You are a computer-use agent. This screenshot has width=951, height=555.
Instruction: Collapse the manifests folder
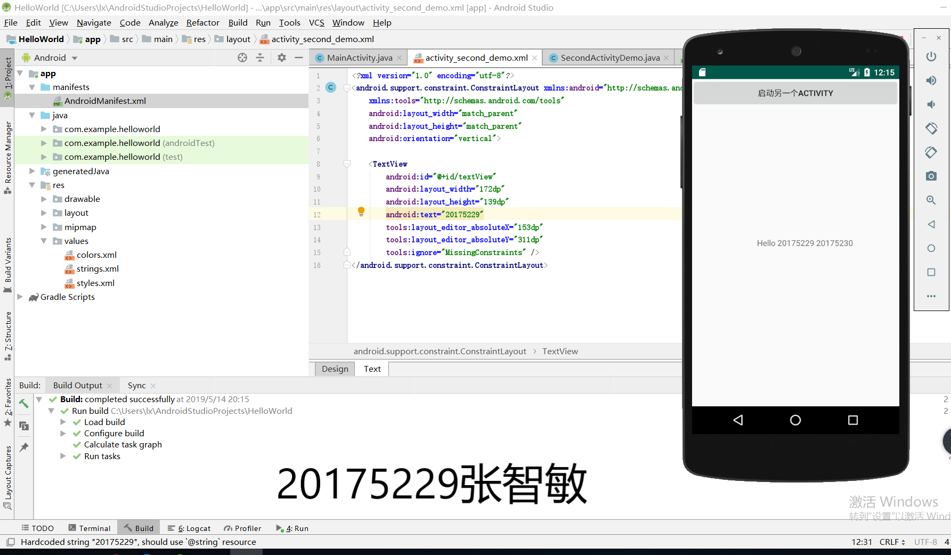tap(32, 87)
